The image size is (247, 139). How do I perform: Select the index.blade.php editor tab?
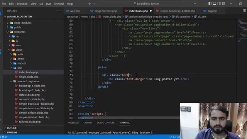click(x=138, y=11)
